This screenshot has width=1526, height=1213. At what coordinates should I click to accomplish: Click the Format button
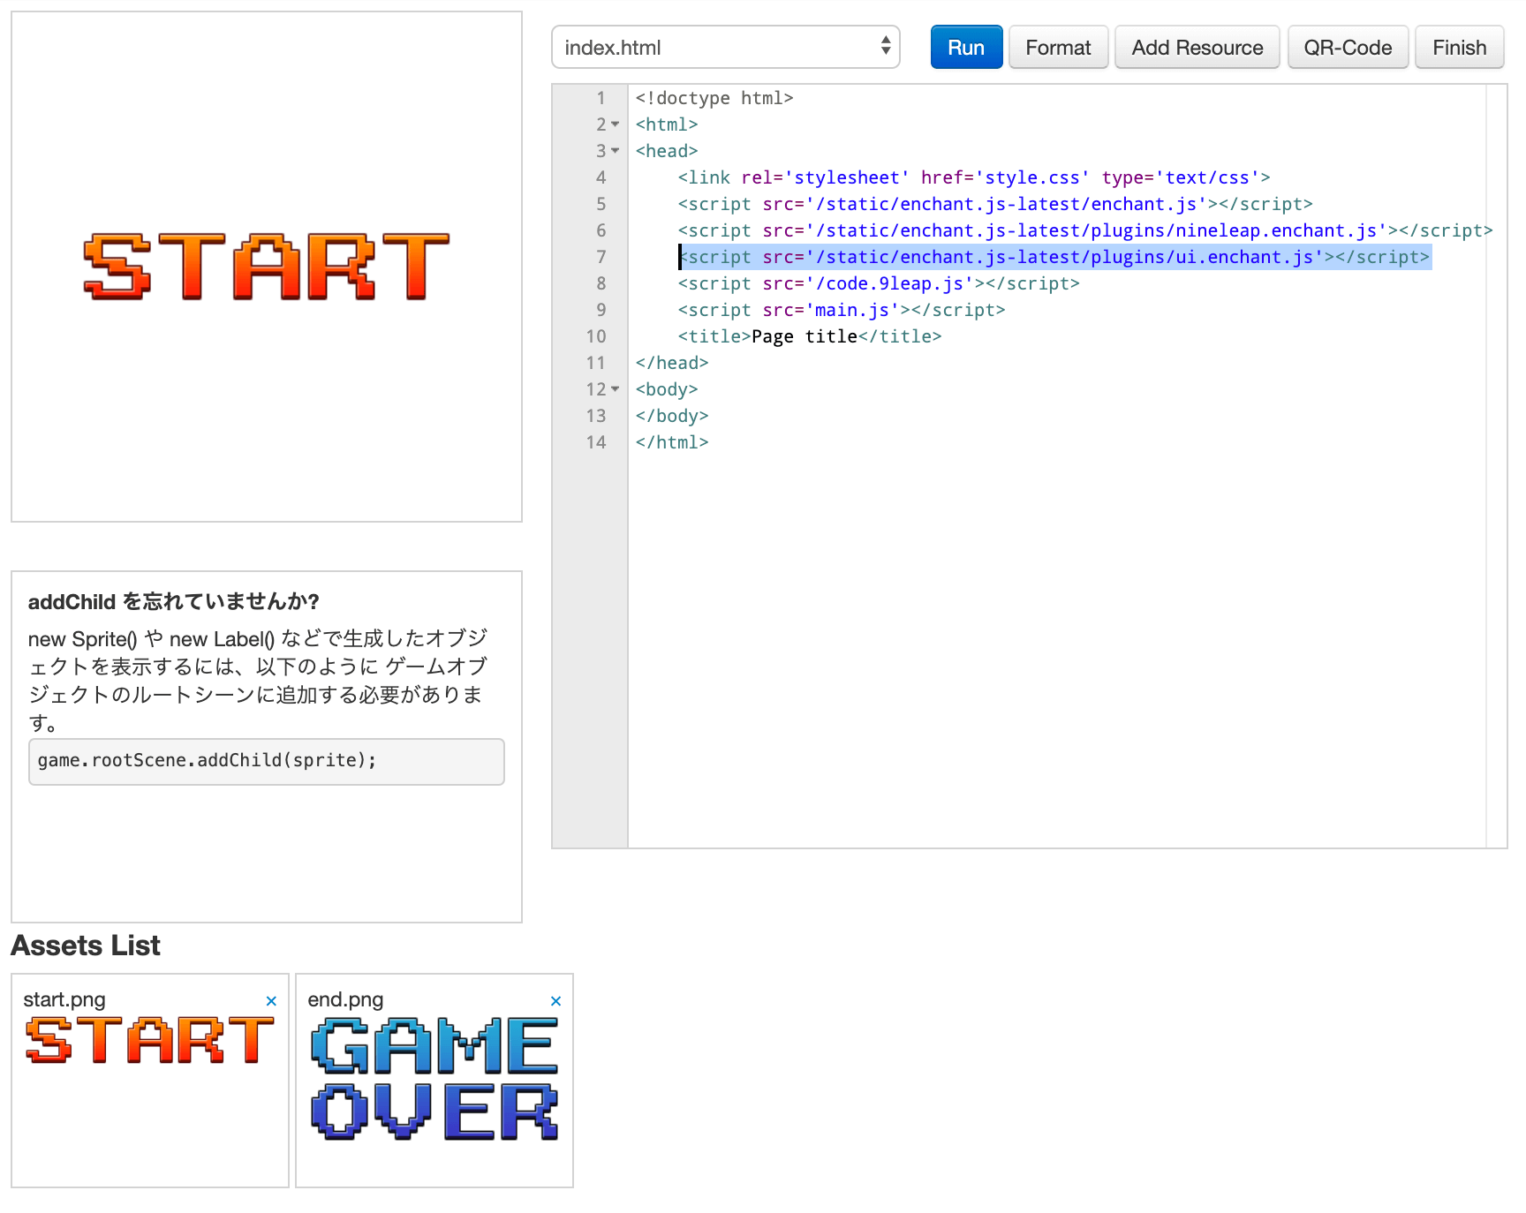(x=1058, y=48)
